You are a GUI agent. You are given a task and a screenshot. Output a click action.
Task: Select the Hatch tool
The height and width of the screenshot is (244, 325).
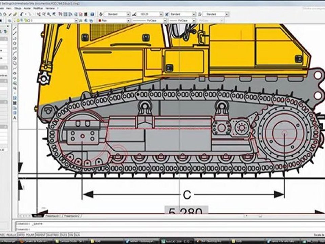click(x=15, y=98)
